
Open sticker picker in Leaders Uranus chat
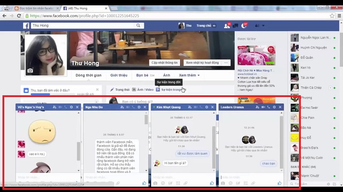(x=246, y=183)
